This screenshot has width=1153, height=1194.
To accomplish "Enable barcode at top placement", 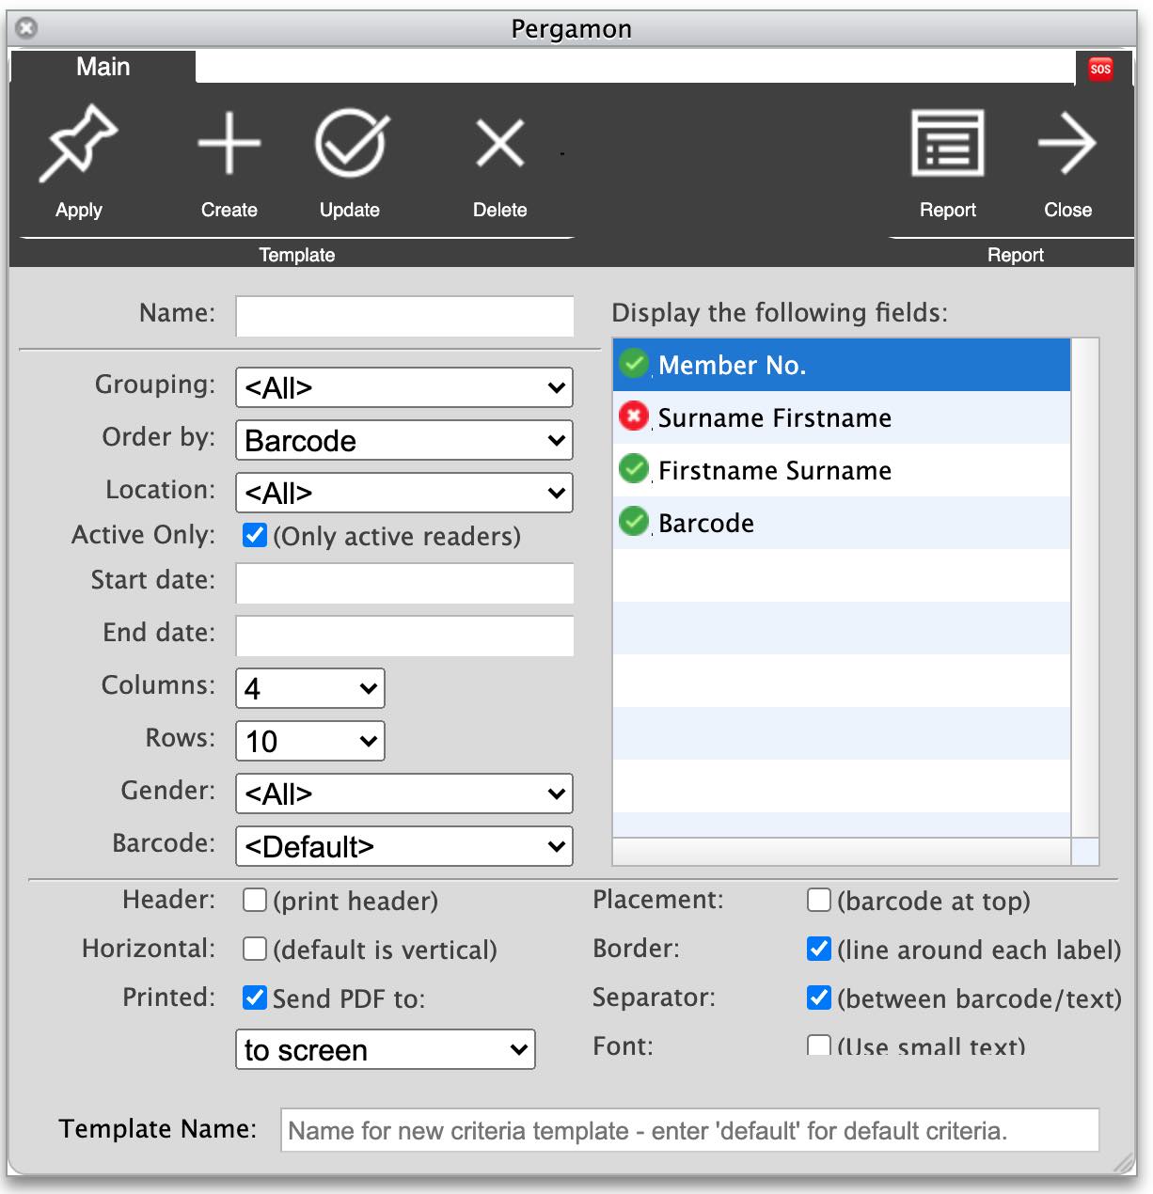I will coord(819,900).
